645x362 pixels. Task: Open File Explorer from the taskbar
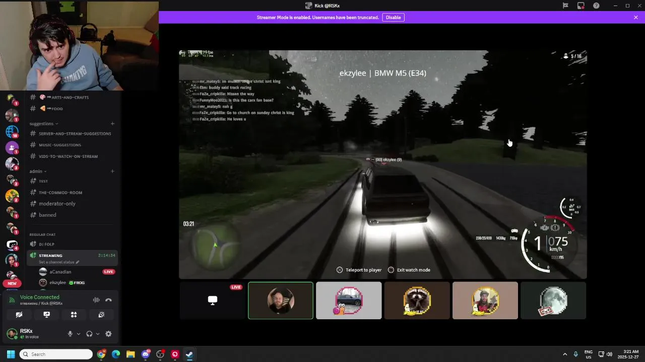click(131, 354)
